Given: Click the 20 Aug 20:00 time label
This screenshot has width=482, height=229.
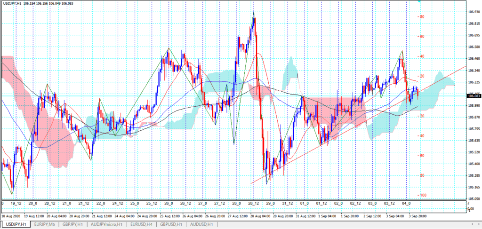Looking at the screenshot, I should coord(79,216).
